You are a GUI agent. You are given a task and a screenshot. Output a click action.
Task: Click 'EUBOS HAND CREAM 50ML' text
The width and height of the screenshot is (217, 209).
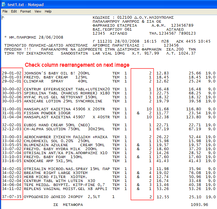coord(49,125)
